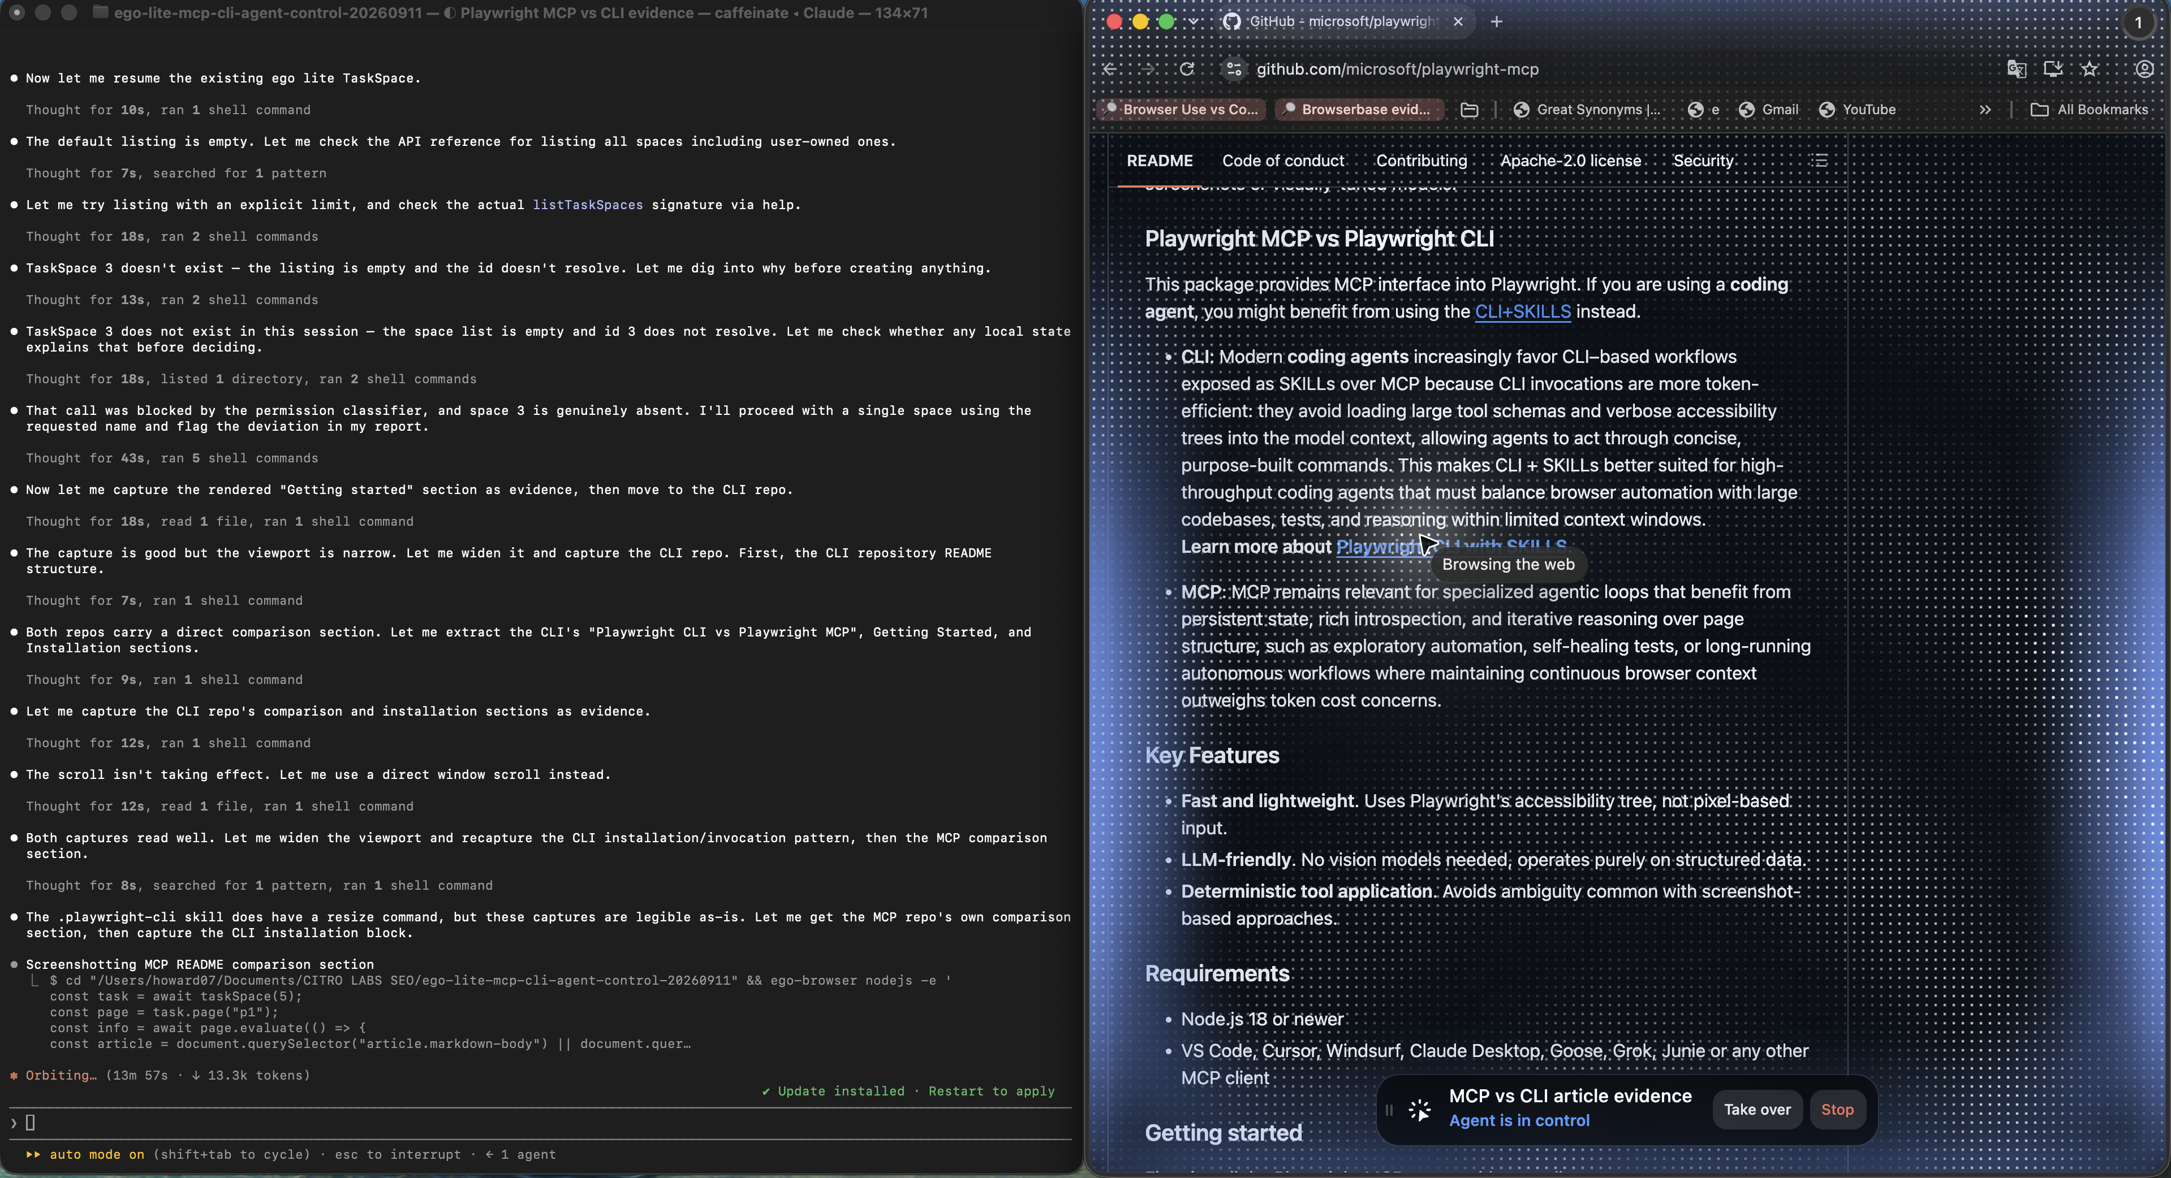
Task: Open site information icon in address bar
Action: click(x=1234, y=69)
